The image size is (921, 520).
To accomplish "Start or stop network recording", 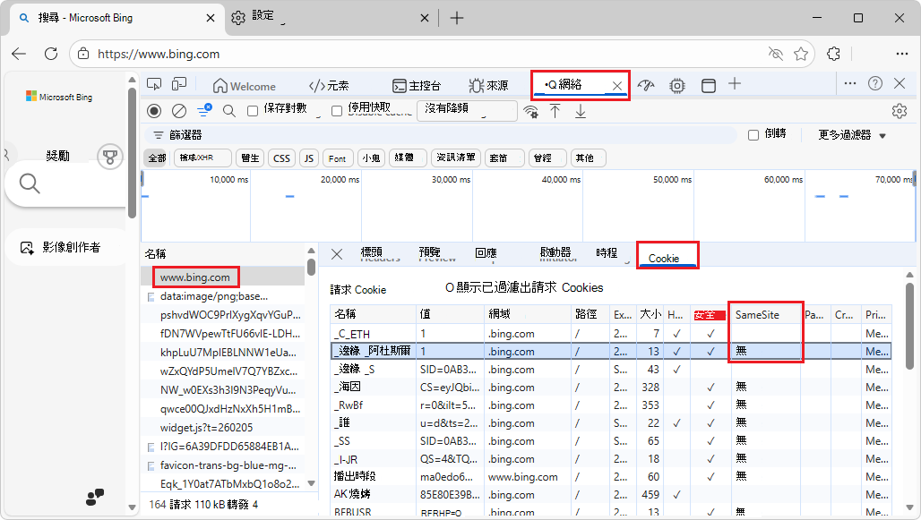I will [x=154, y=110].
